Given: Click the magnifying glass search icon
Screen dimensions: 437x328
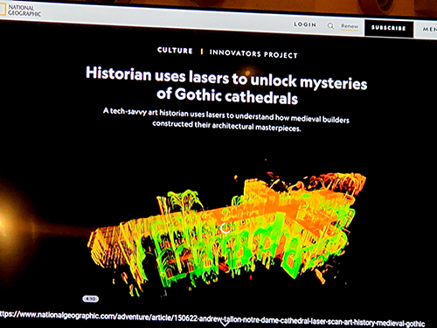Looking at the screenshot, I should [330, 26].
